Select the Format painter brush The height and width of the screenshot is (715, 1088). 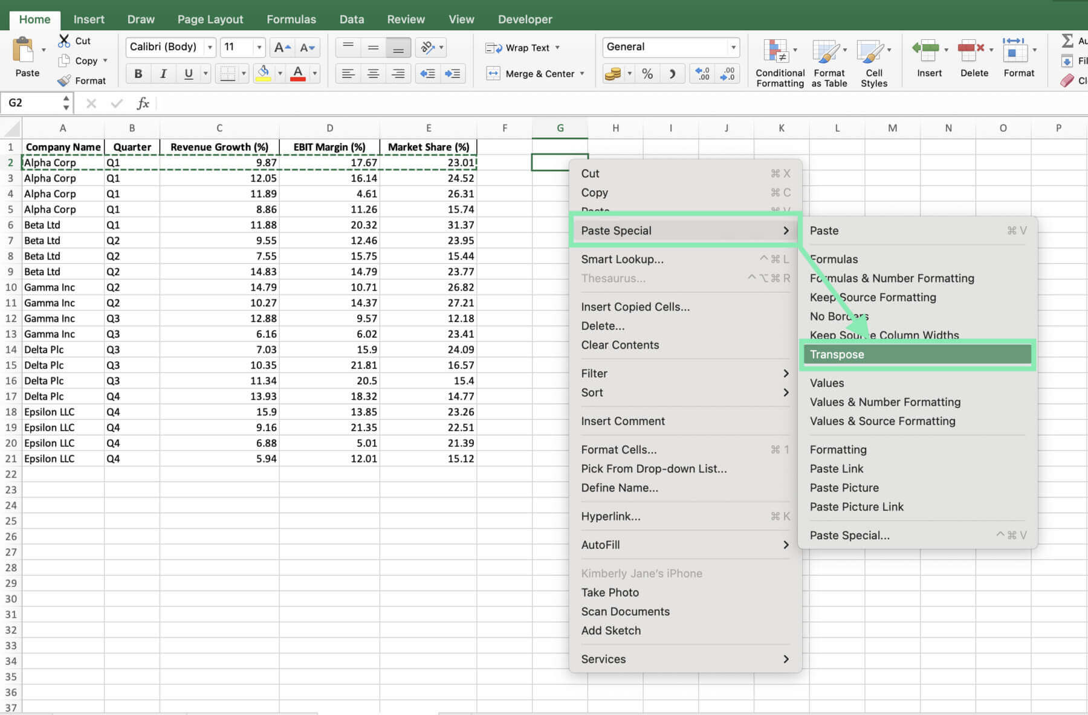click(x=64, y=80)
